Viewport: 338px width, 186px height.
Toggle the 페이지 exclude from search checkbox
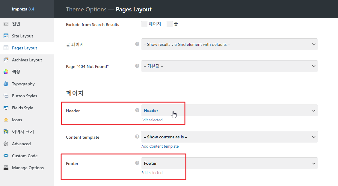[x=144, y=24]
